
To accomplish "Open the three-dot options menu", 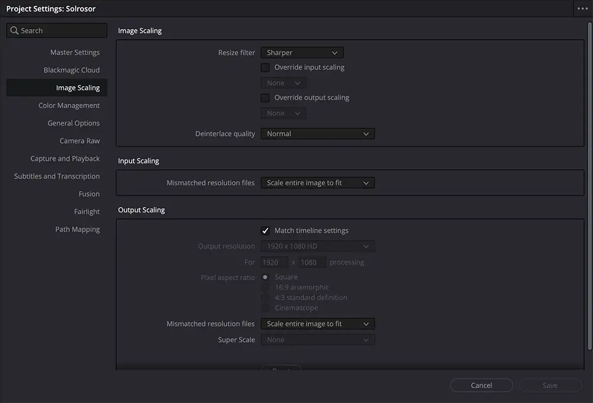I will (x=582, y=8).
